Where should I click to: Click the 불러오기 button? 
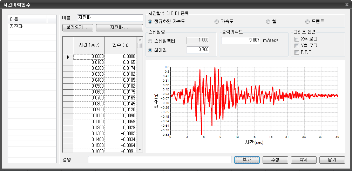coord(77,28)
